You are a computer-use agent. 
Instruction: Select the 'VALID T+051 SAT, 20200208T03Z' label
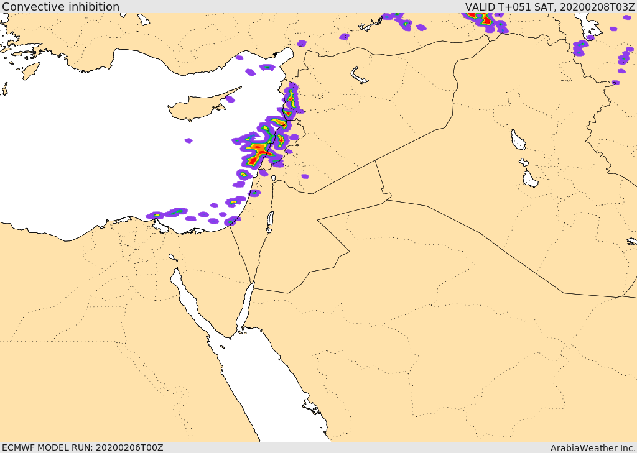(x=550, y=6)
